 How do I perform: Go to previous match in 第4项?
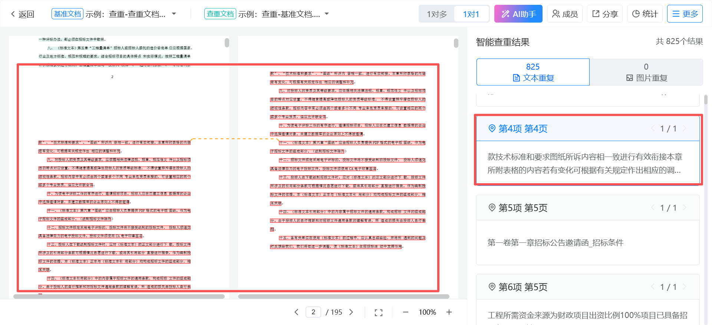point(653,128)
